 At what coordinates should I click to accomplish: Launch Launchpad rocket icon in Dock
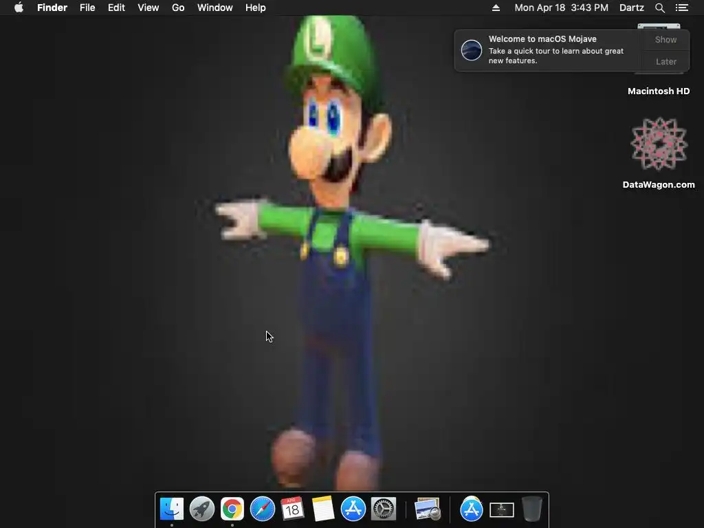pos(202,509)
